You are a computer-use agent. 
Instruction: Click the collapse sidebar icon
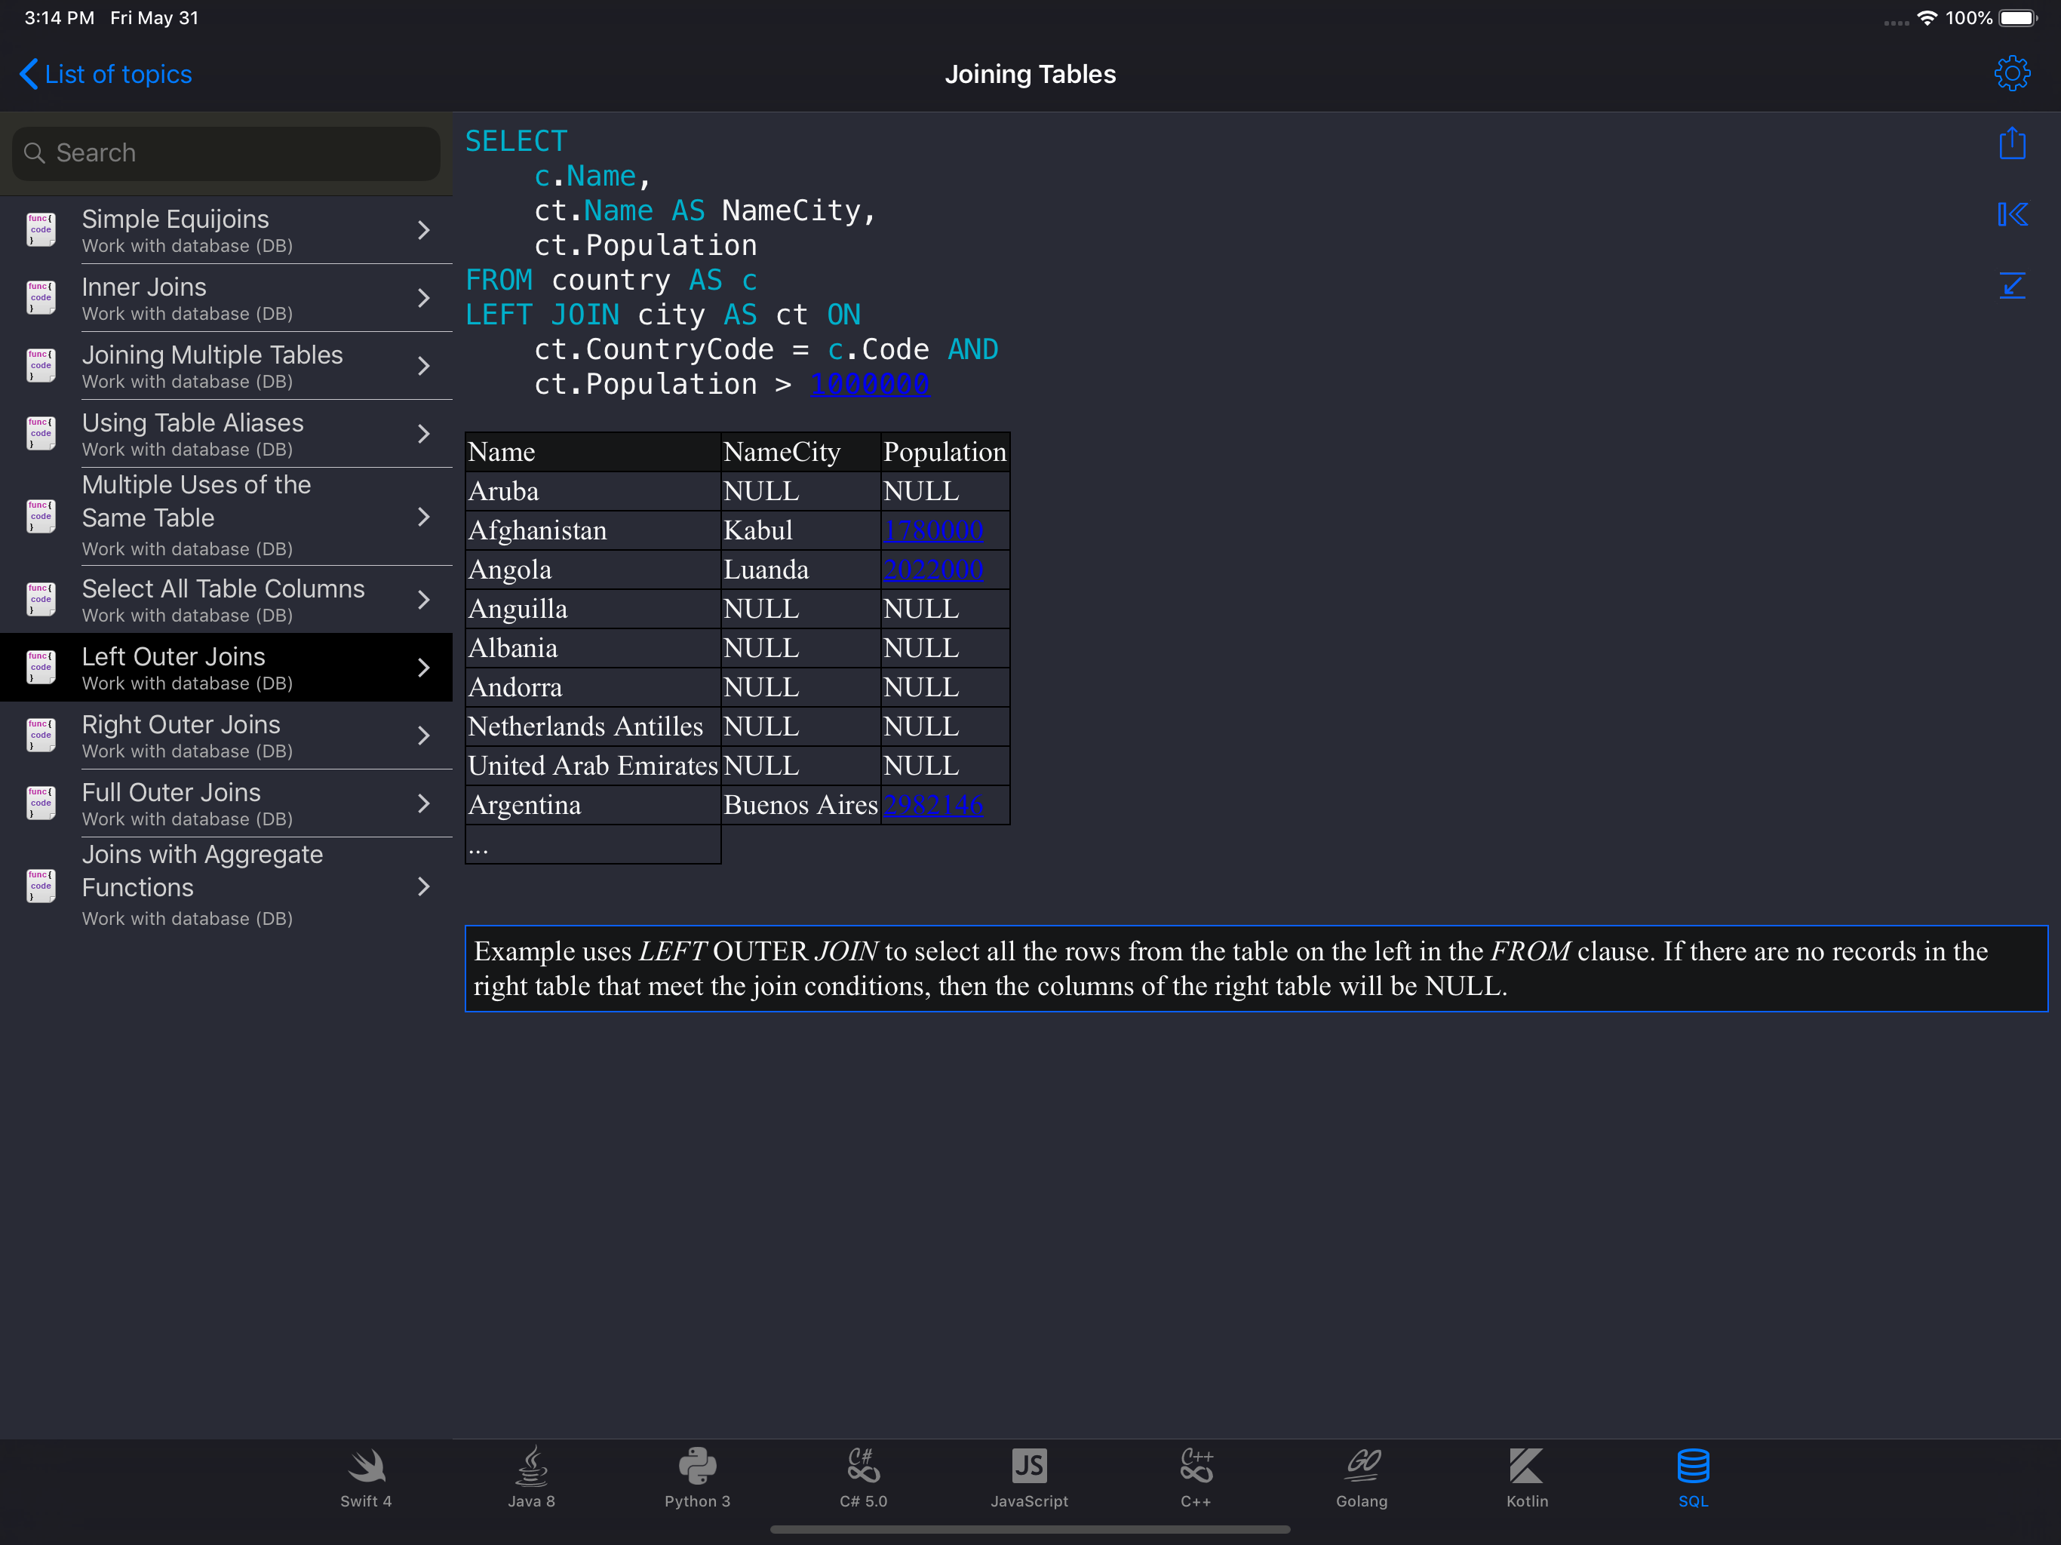pos(2012,214)
